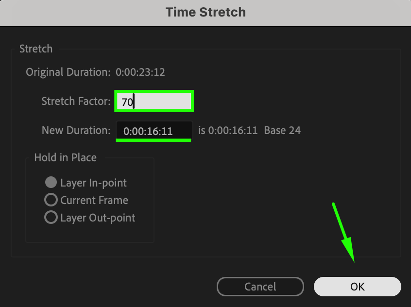Click the "is 0:00:16:11" readout text
Screen dimensions: 411x307
click(228, 130)
